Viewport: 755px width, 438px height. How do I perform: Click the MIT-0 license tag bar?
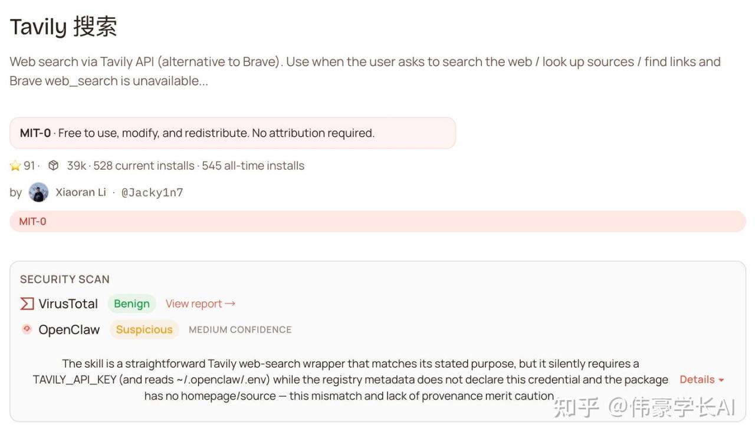pyautogui.click(x=377, y=222)
